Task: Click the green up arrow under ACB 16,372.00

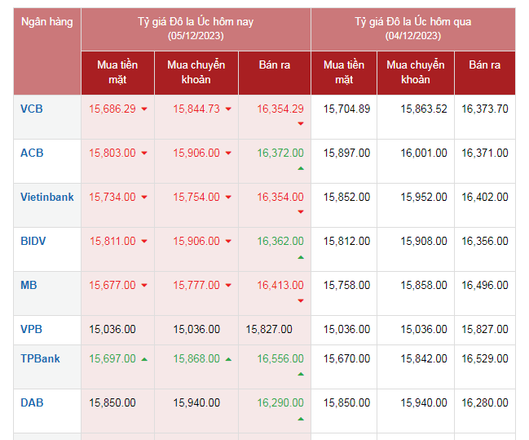Action: coord(301,168)
